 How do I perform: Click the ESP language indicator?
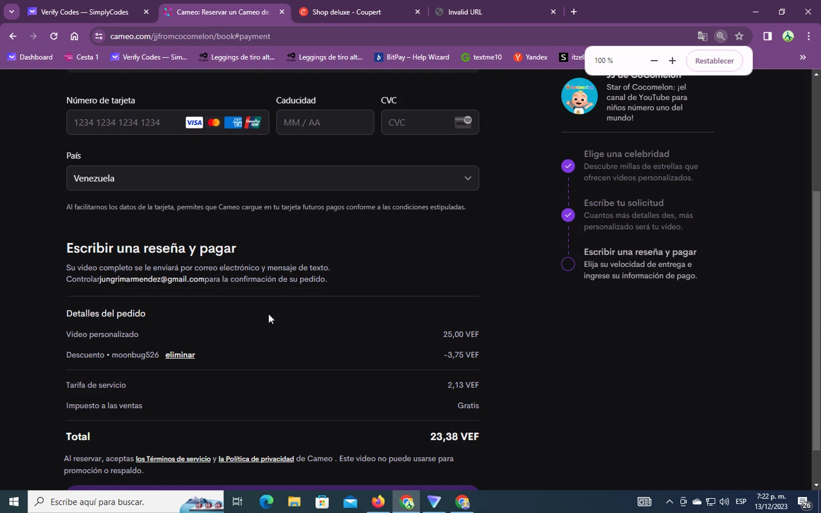(741, 502)
